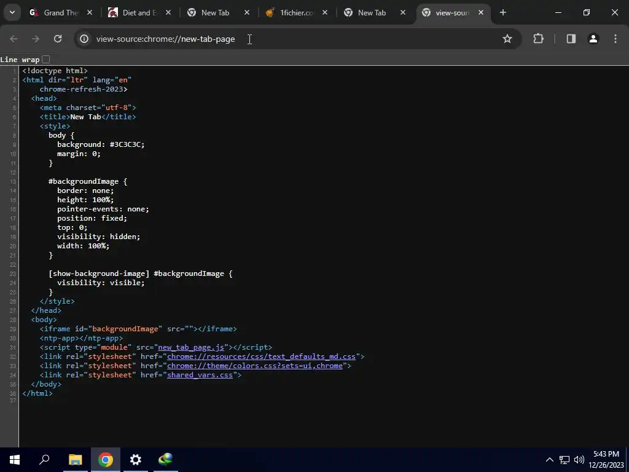
Task: Open Chrome three-dot menu
Action: pos(615,39)
